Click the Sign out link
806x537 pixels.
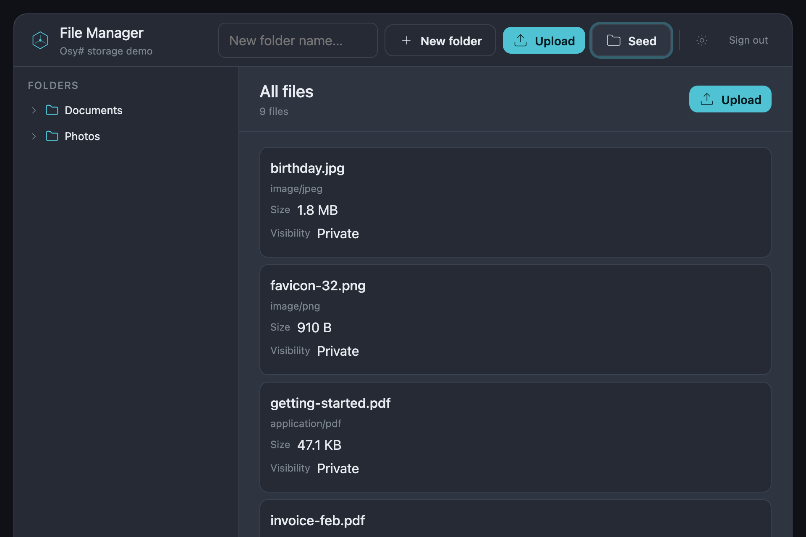coord(748,40)
